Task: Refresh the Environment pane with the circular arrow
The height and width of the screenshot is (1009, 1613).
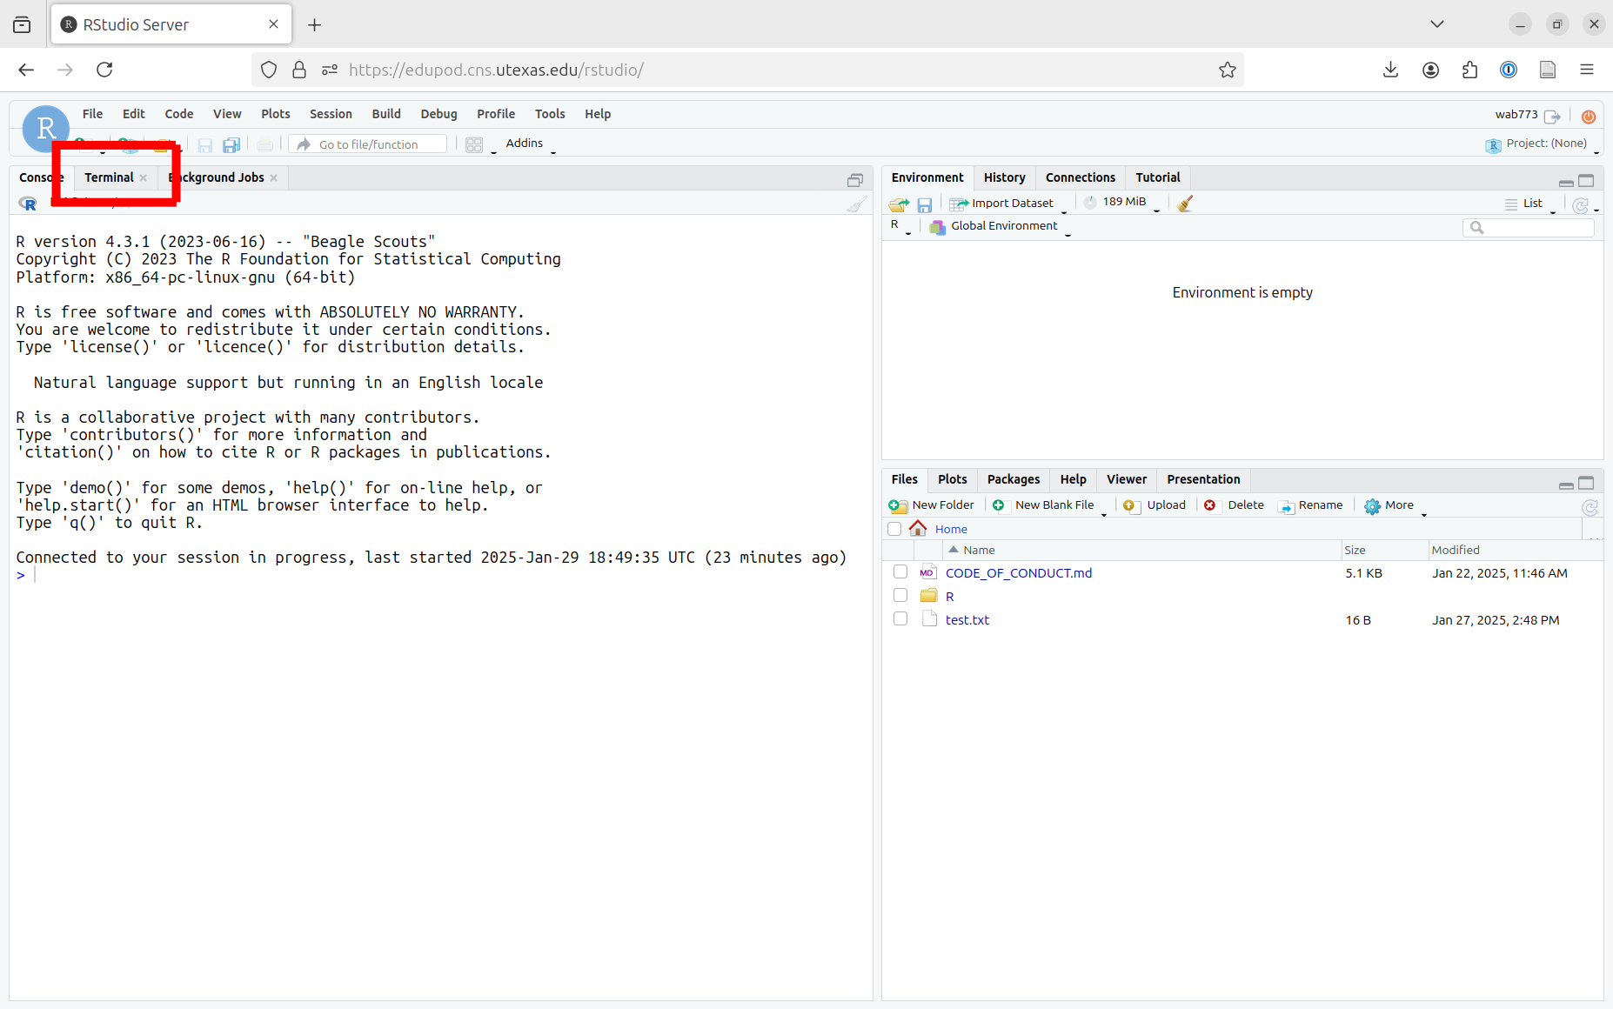Action: [x=1581, y=204]
